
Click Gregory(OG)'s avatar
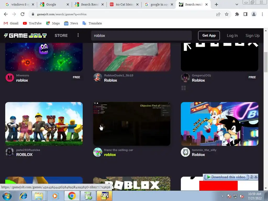[185, 77]
